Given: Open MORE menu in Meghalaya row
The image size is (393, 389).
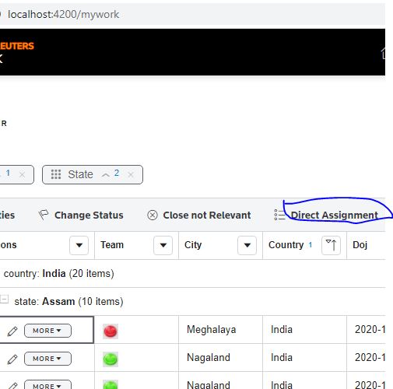Looking at the screenshot, I should [47, 331].
